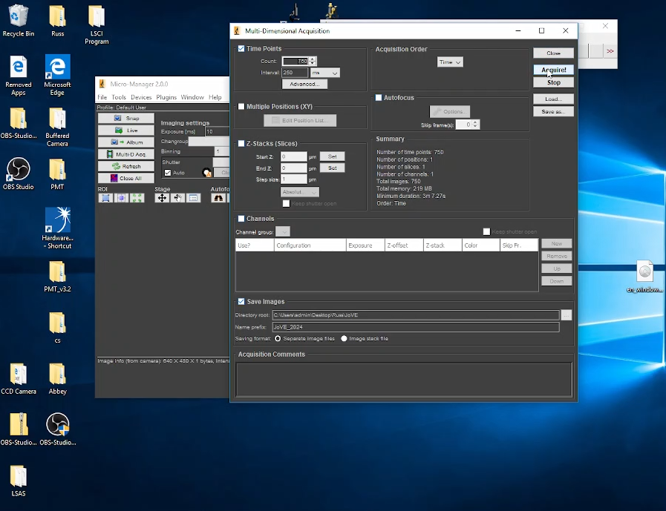Click the Advanced... time points button
The width and height of the screenshot is (666, 511).
pos(304,85)
